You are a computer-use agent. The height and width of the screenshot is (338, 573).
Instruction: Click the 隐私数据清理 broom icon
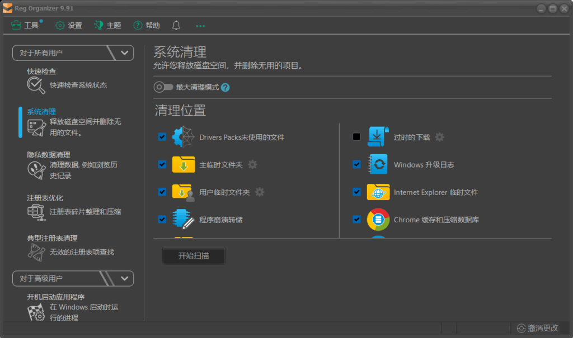point(35,170)
